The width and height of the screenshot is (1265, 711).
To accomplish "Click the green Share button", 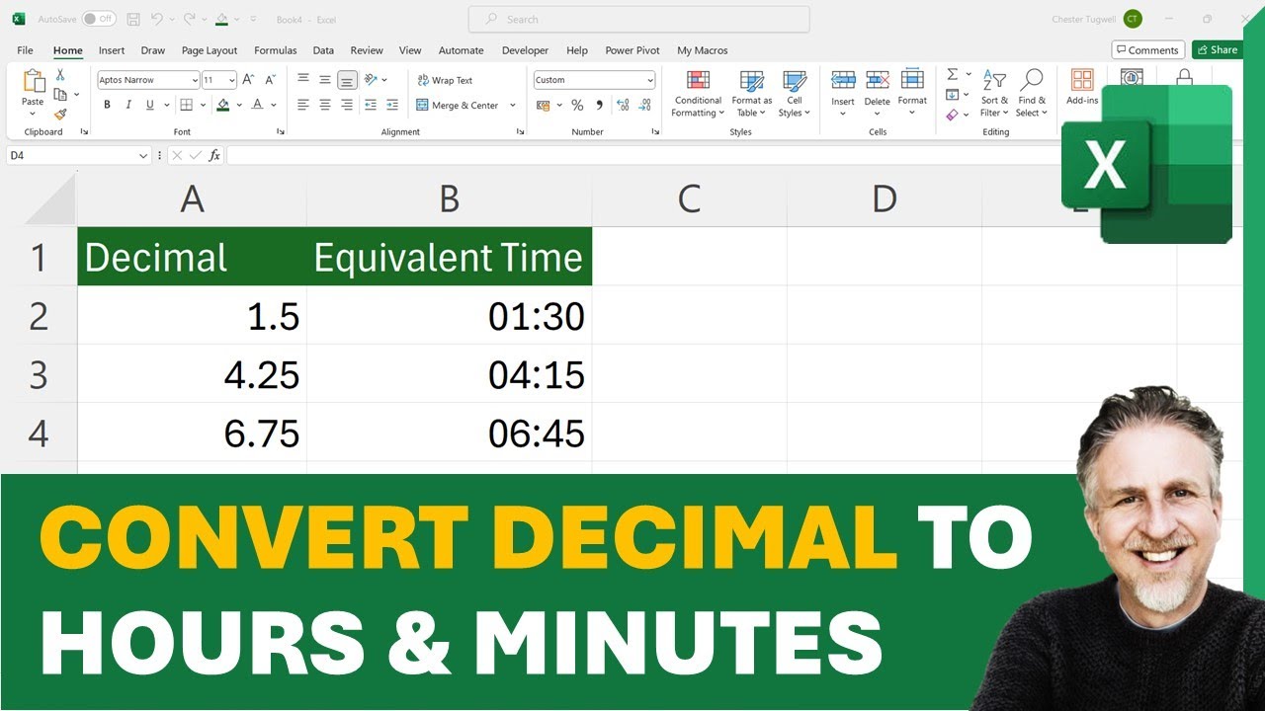I will pyautogui.click(x=1217, y=50).
